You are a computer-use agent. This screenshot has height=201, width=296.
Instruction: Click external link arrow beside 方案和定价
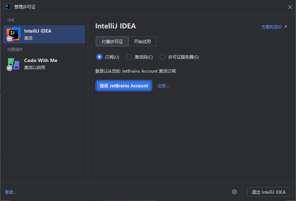(x=285, y=27)
